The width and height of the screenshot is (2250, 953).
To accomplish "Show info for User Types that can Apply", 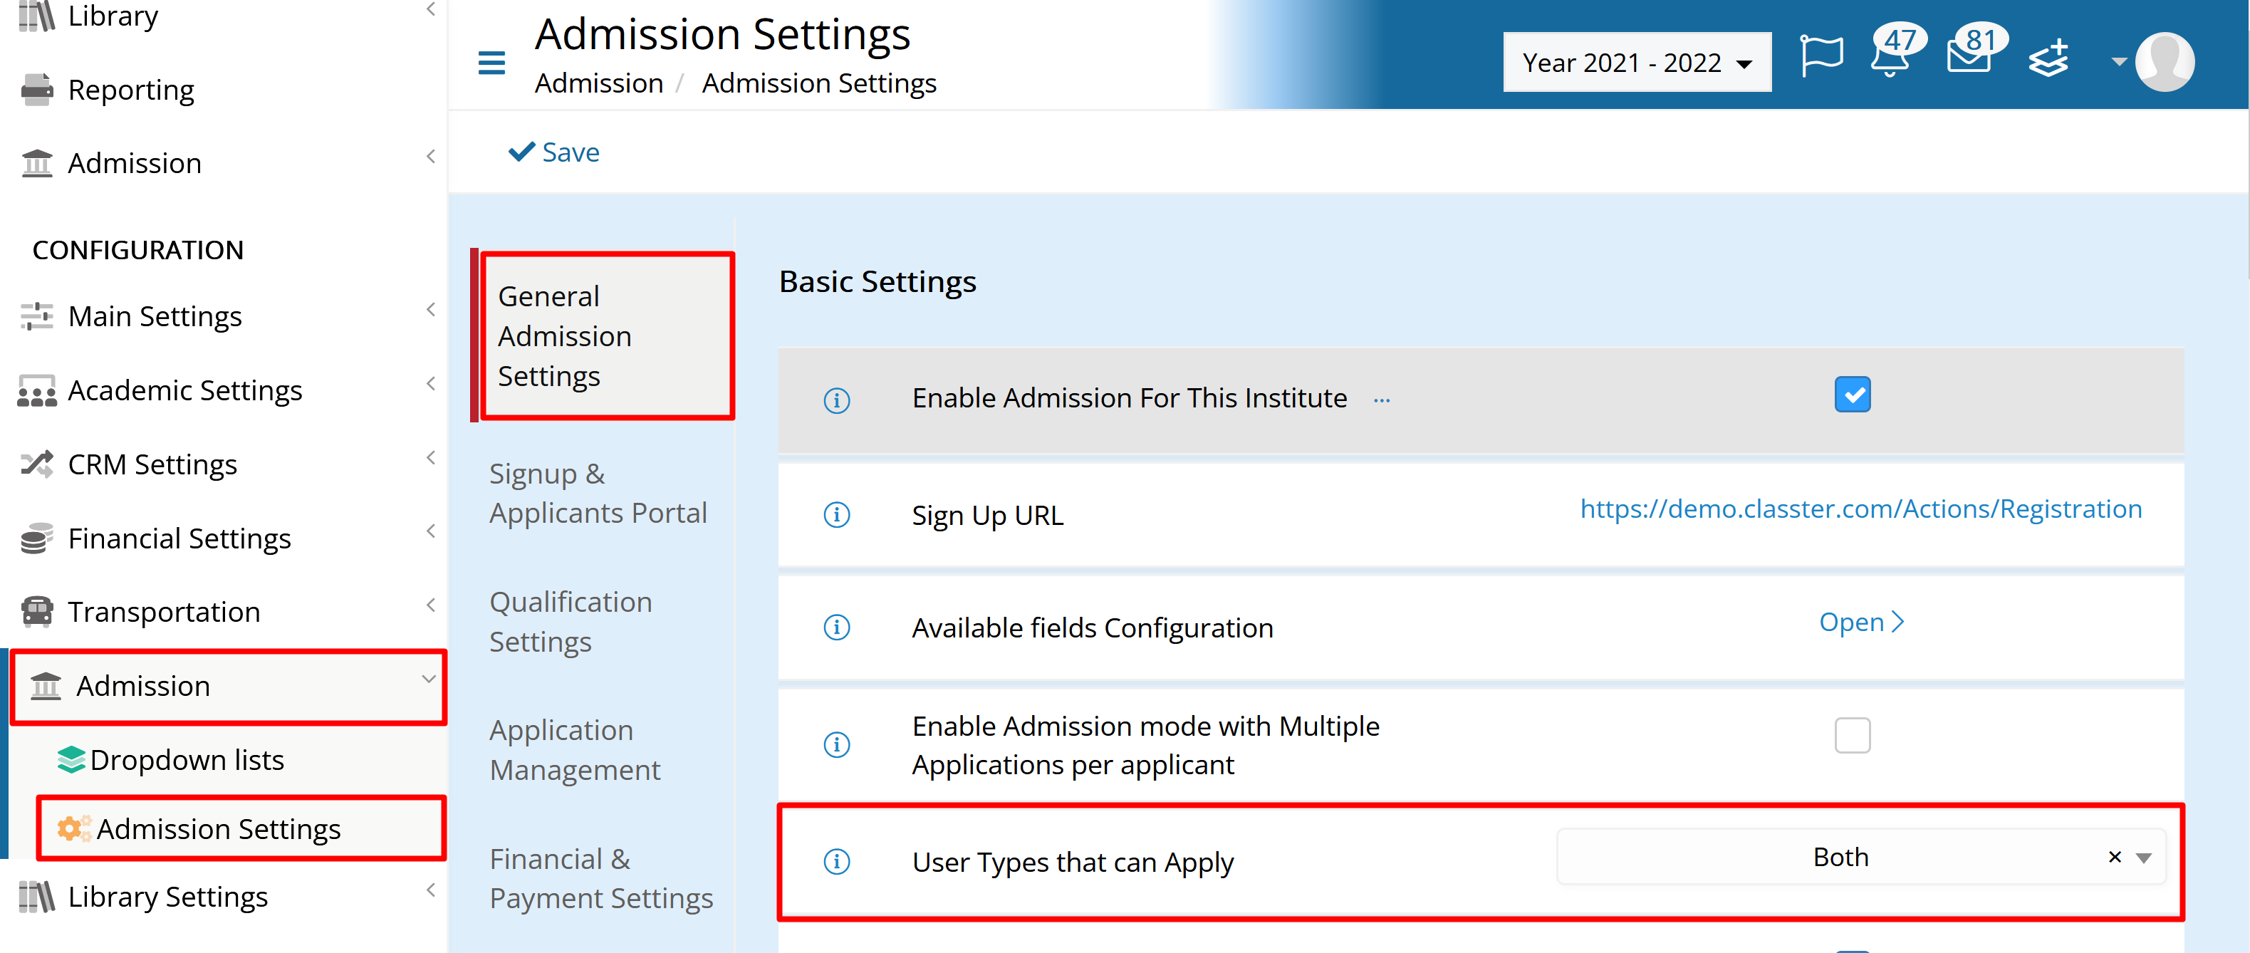I will [x=837, y=861].
